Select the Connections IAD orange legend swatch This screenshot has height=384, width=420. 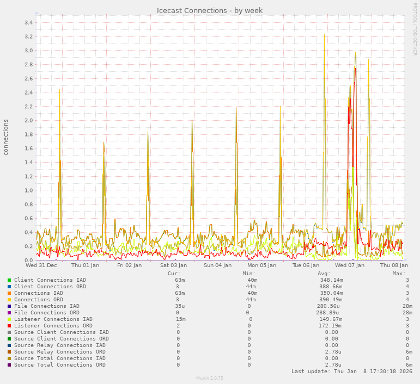tap(9, 293)
